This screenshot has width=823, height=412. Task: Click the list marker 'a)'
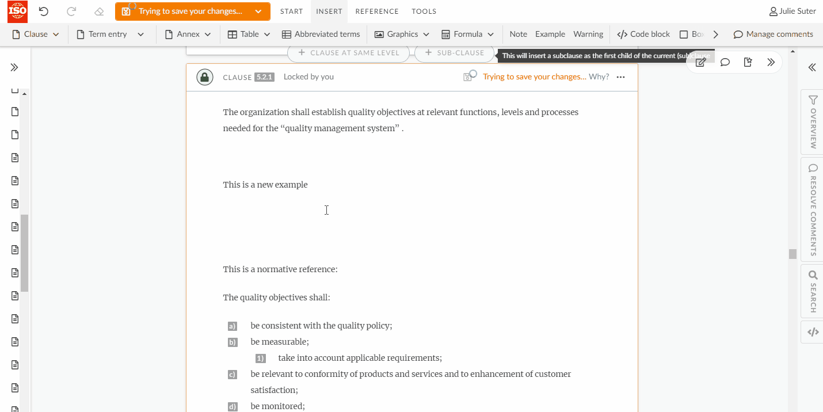pos(233,326)
